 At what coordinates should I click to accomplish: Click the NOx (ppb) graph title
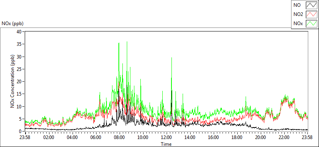(x=13, y=24)
